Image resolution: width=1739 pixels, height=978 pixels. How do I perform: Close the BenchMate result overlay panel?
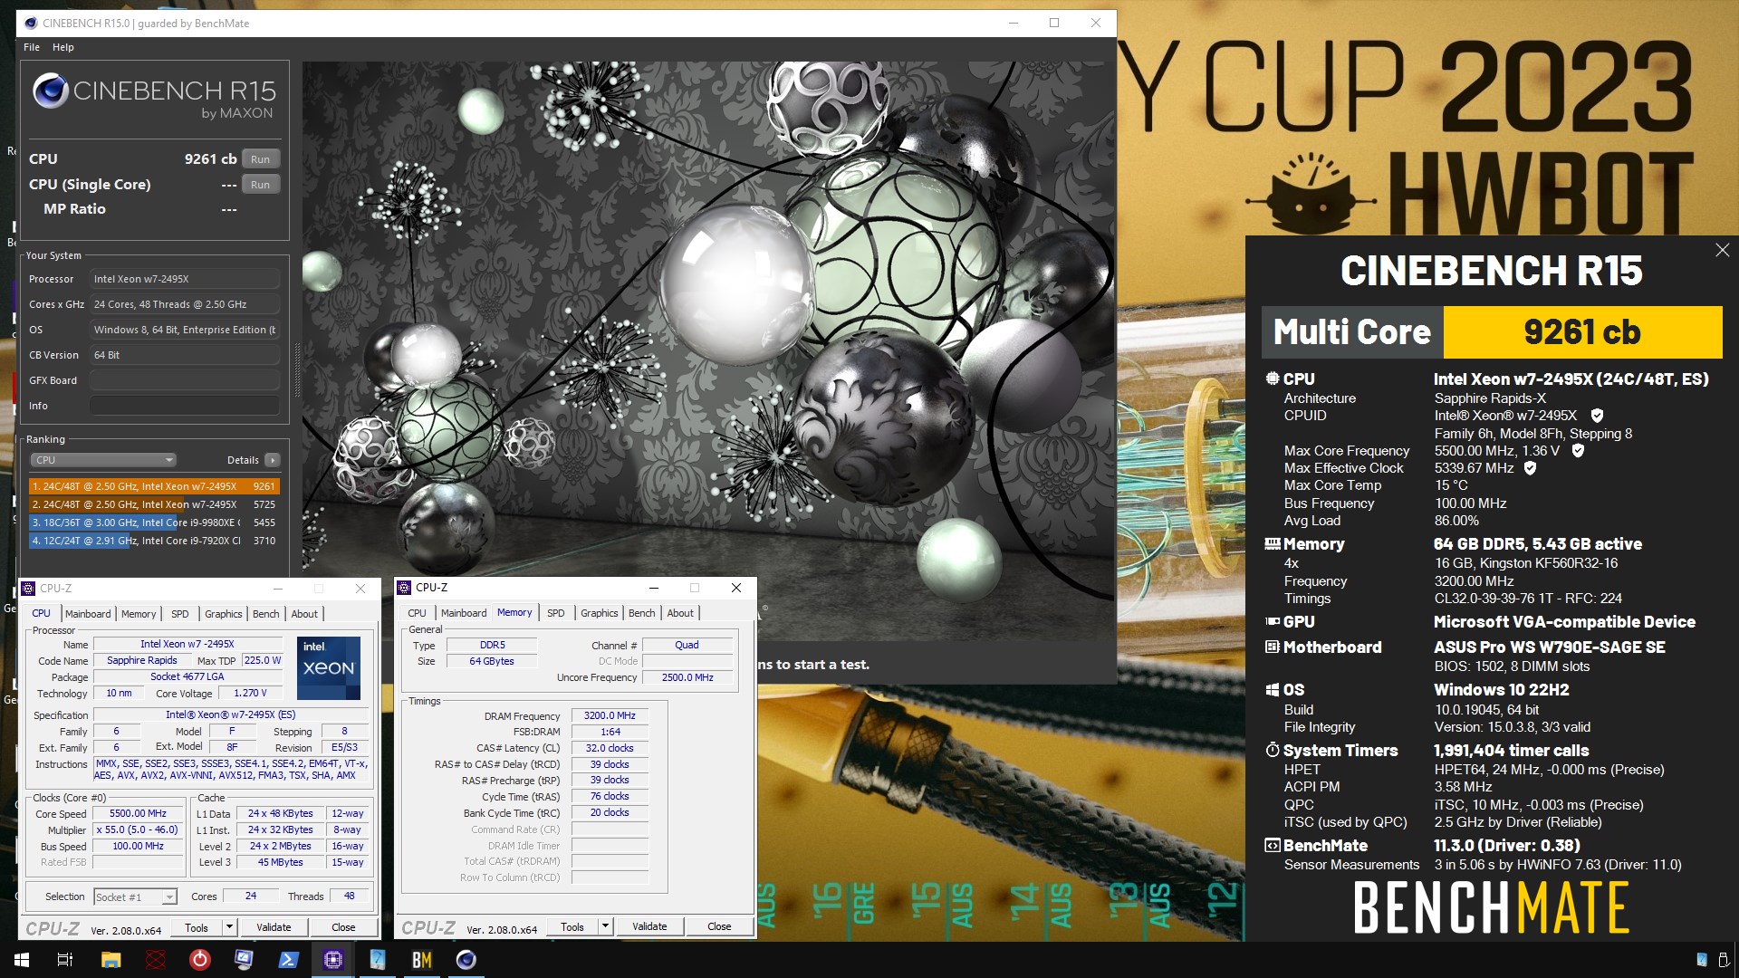click(x=1722, y=250)
